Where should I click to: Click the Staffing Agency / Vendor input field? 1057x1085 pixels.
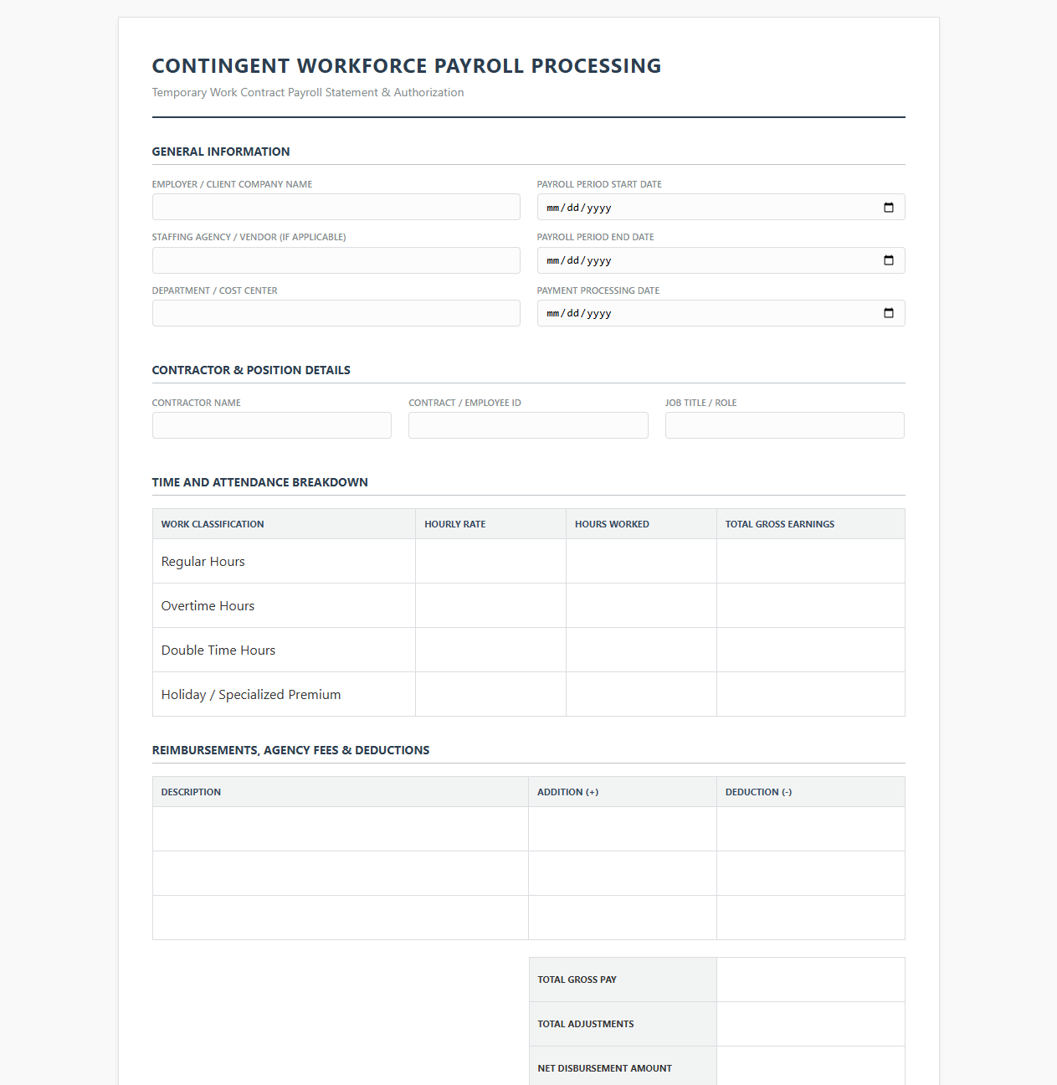click(336, 260)
